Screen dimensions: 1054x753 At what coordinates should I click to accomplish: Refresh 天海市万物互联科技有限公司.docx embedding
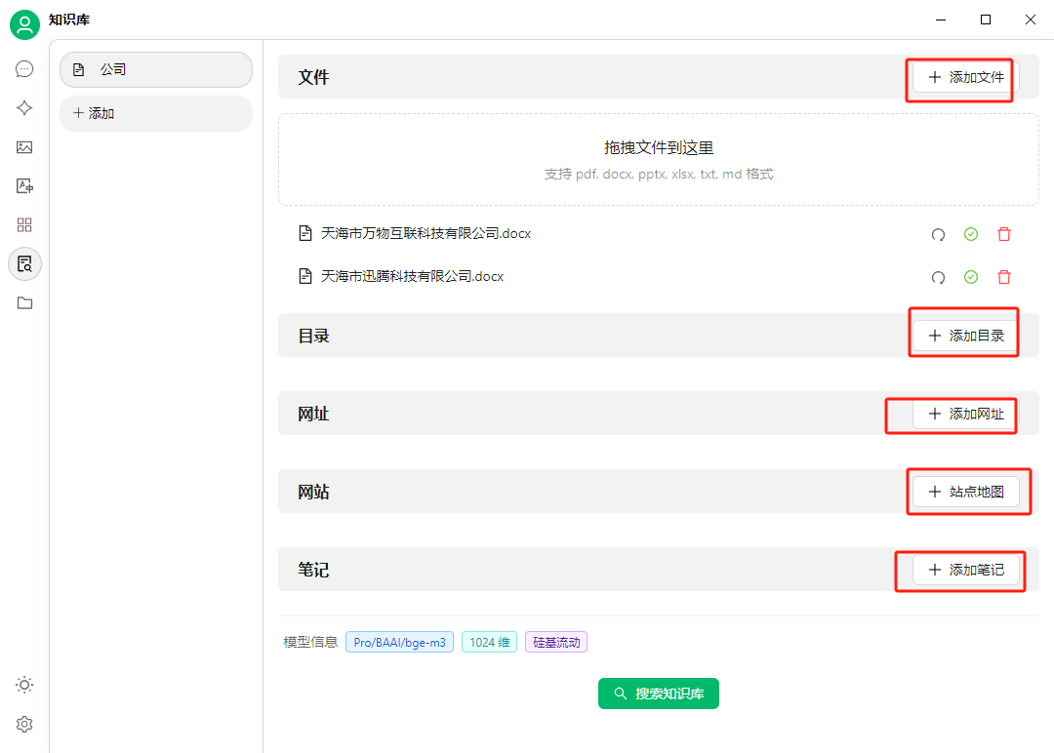(x=938, y=234)
